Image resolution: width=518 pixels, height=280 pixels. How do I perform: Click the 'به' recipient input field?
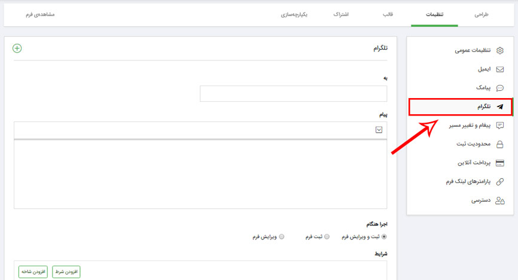tap(293, 94)
